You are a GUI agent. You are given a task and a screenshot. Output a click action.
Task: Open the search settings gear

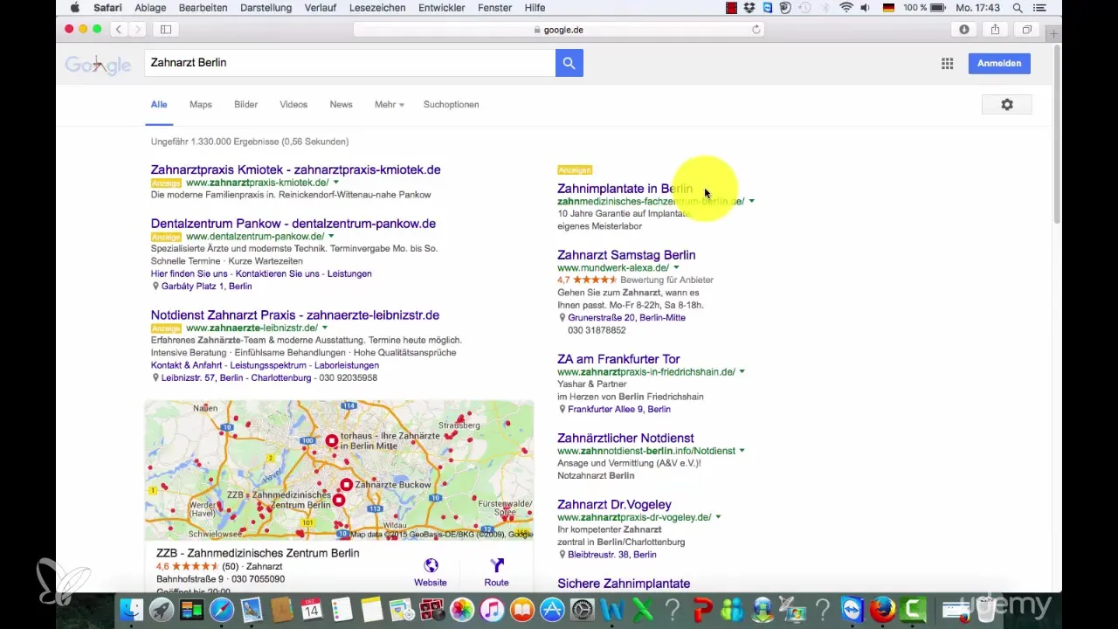pyautogui.click(x=1006, y=105)
